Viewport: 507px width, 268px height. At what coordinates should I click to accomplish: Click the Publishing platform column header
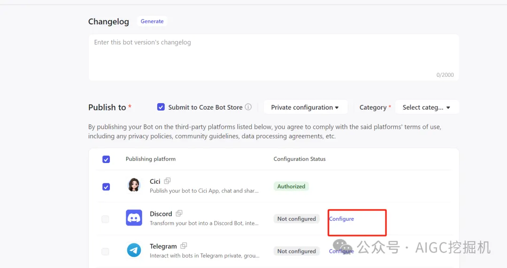151,159
